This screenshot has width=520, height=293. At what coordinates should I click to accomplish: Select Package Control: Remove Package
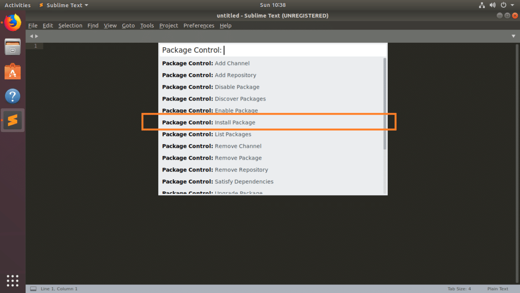(x=271, y=158)
